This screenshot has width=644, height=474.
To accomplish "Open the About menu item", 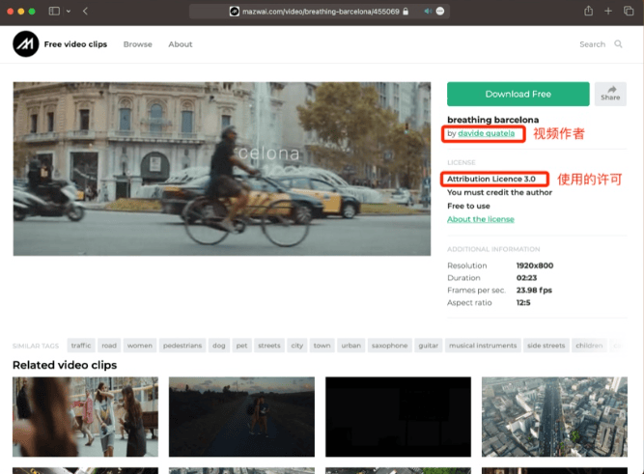I will point(181,44).
